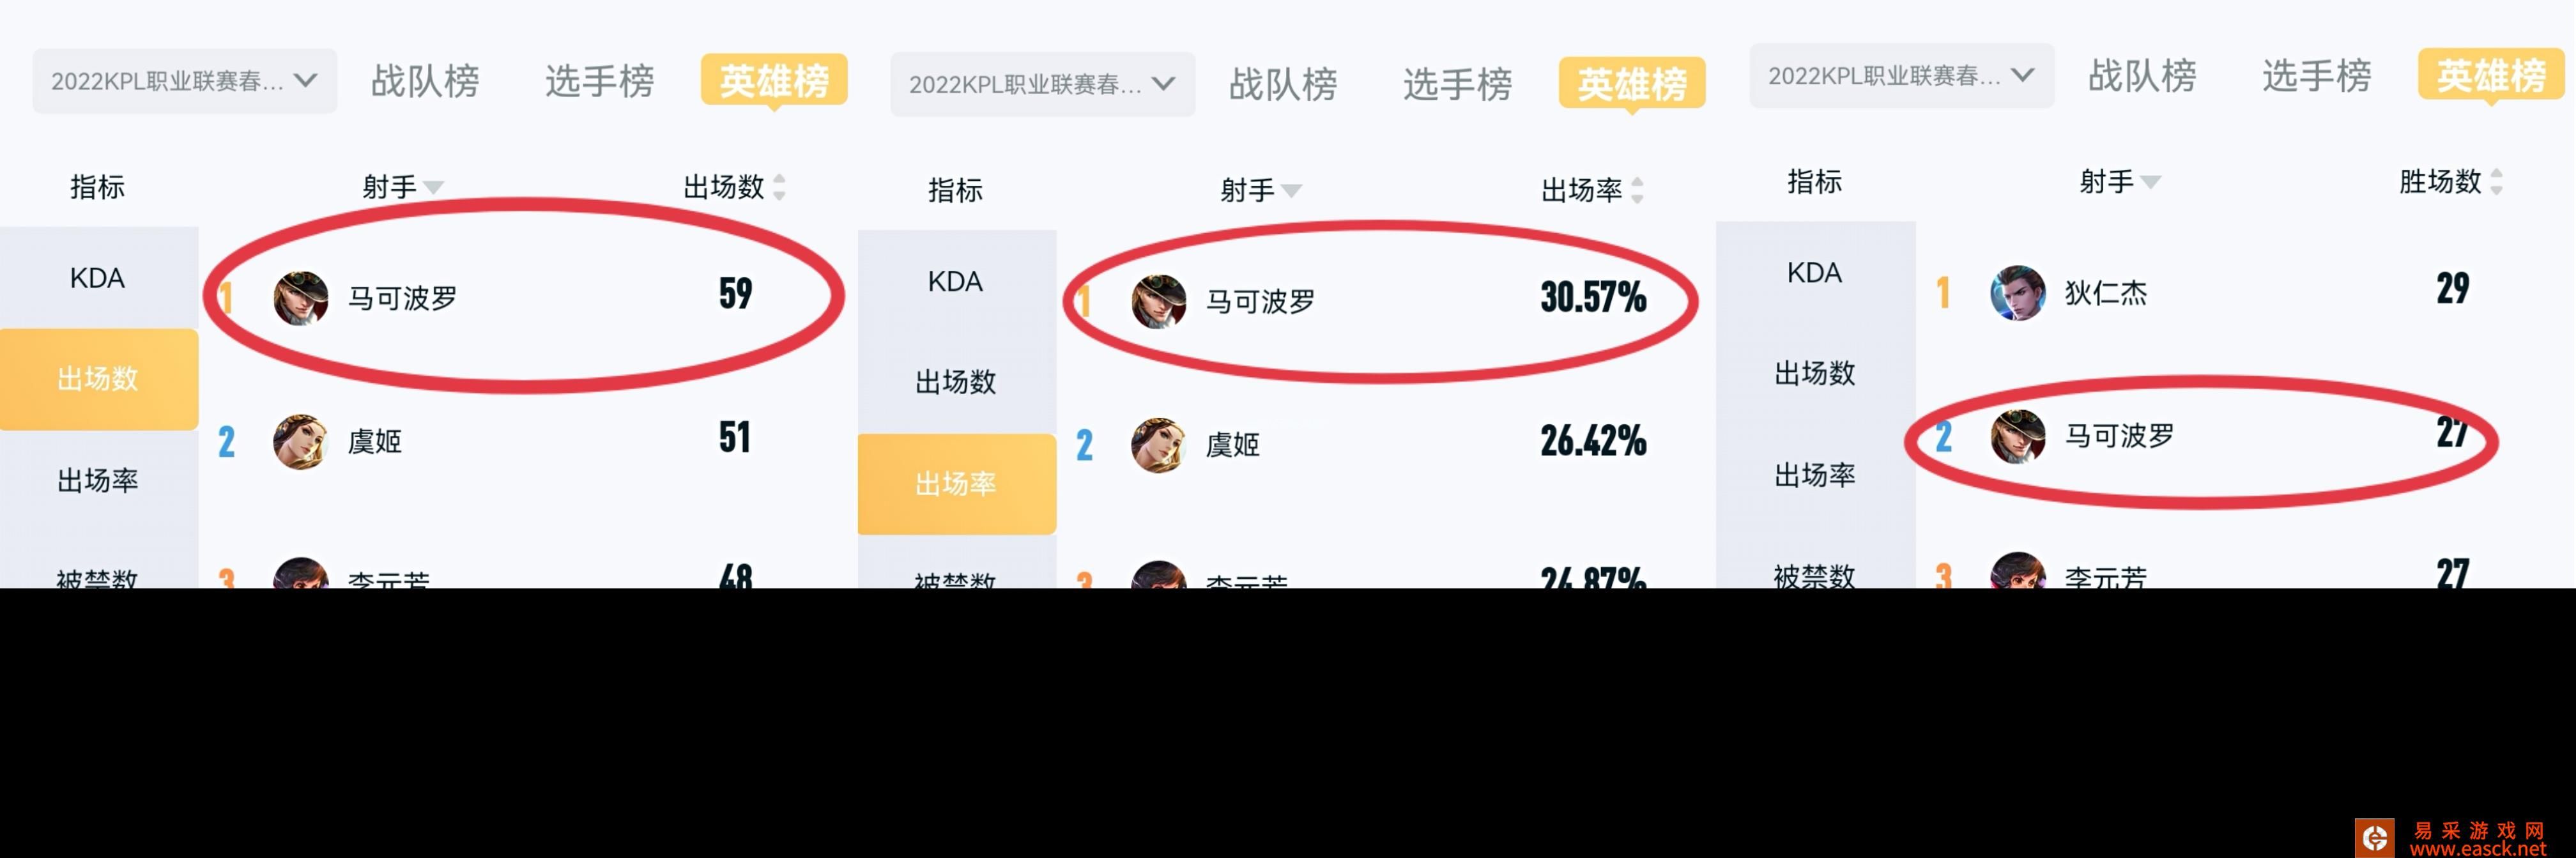
Task: Click 马可波罗 avatar in middle panel
Action: (1158, 301)
